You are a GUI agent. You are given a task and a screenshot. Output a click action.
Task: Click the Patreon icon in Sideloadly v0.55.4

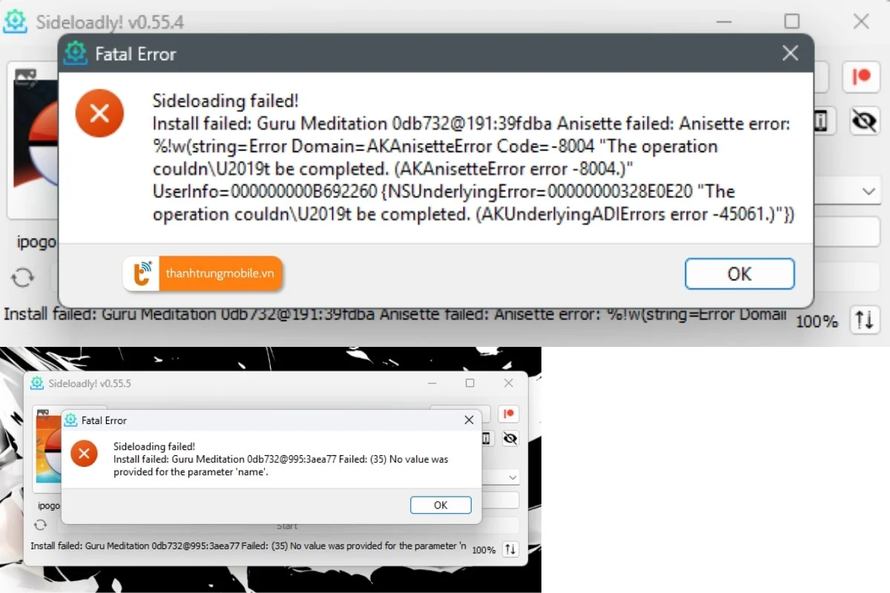[861, 77]
